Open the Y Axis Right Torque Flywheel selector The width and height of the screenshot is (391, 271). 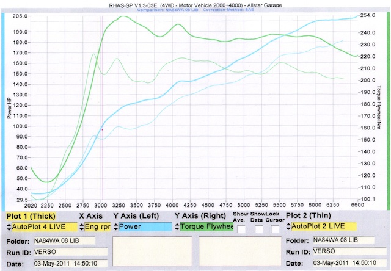coord(206,226)
